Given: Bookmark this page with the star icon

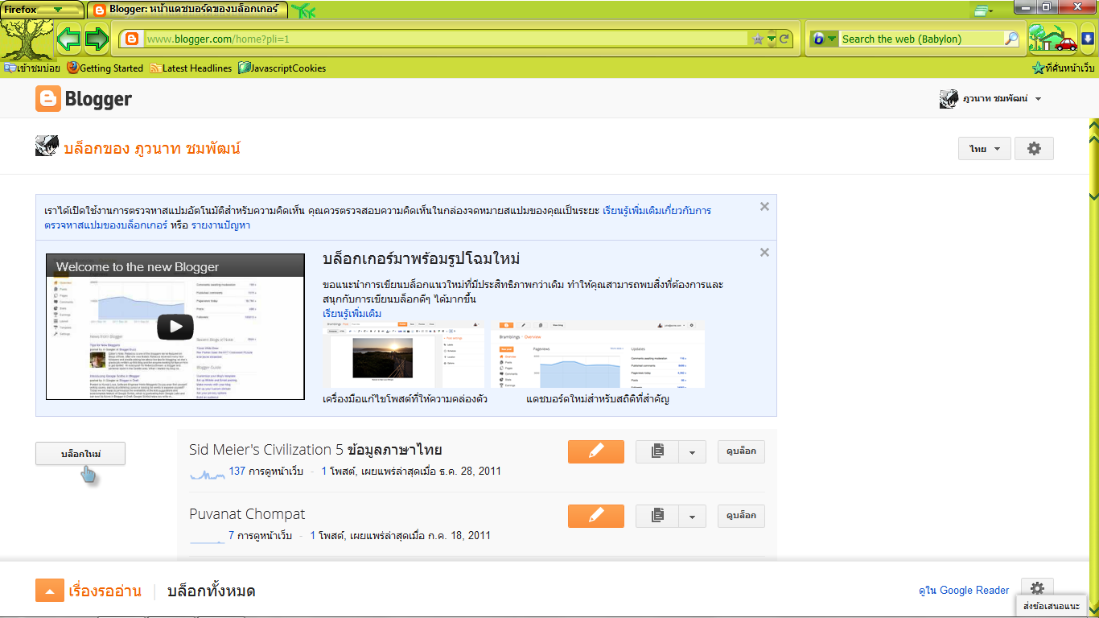Looking at the screenshot, I should point(757,39).
